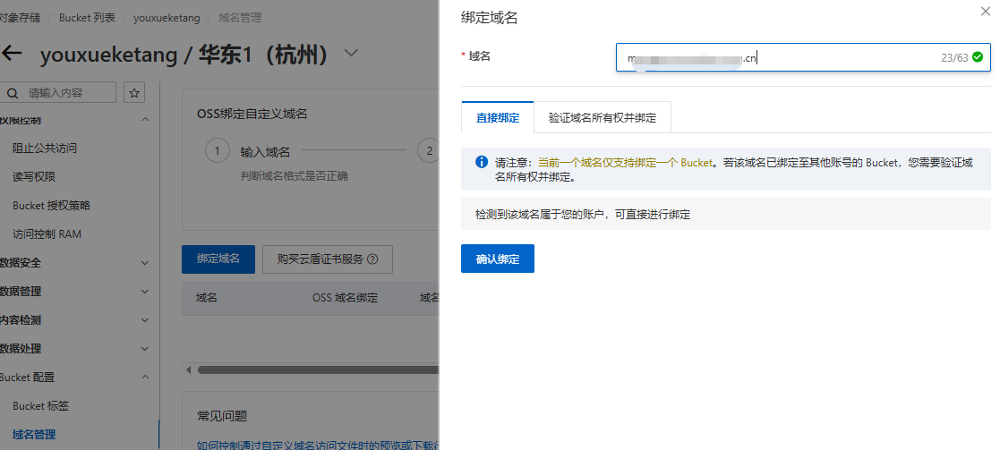Collapse the Bucket 配置 section
Viewport: 1000px width, 450px height.
pyautogui.click(x=145, y=378)
